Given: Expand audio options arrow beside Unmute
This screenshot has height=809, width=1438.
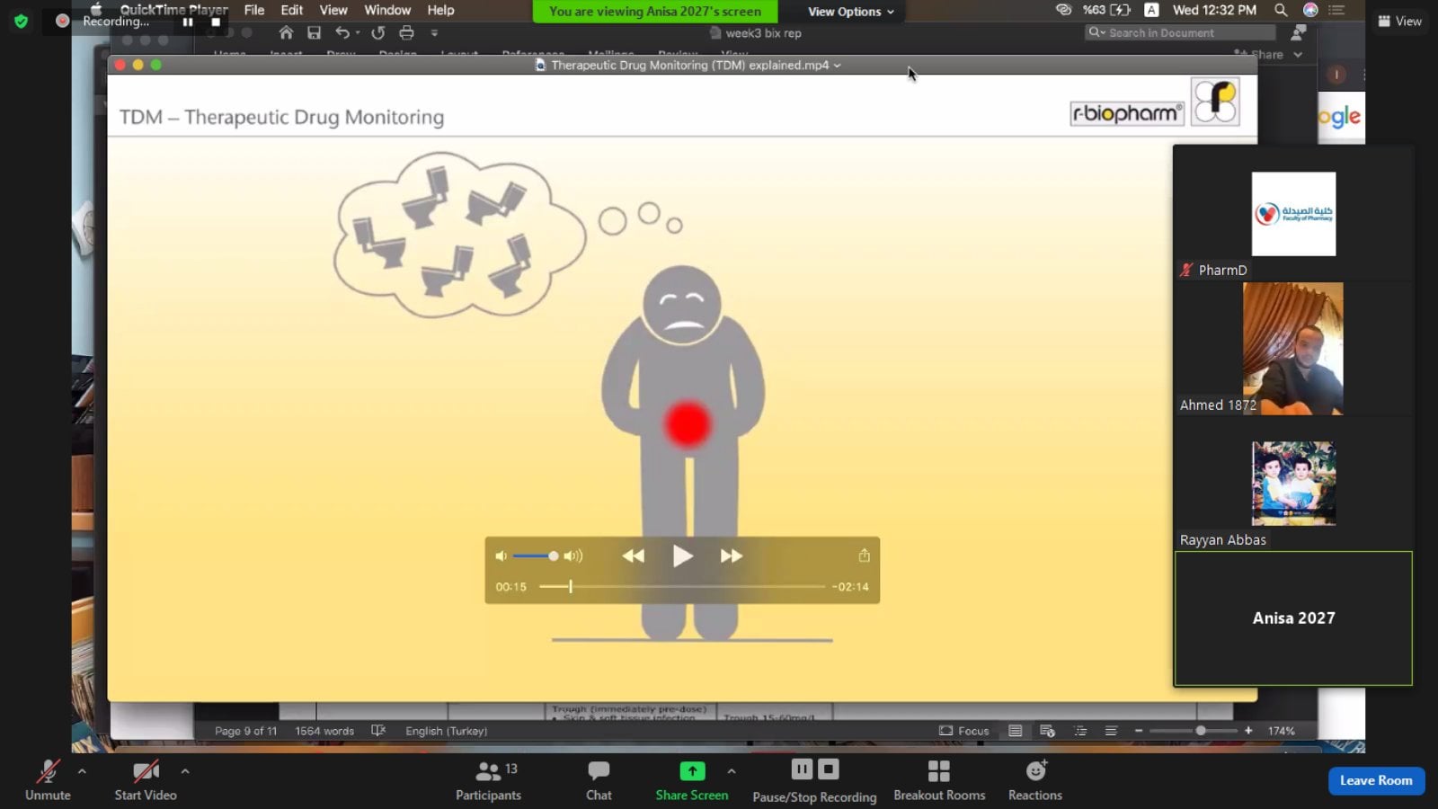Looking at the screenshot, I should pos(82,771).
